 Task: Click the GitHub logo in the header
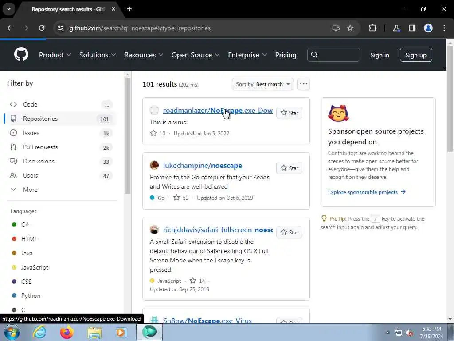[x=21, y=54]
